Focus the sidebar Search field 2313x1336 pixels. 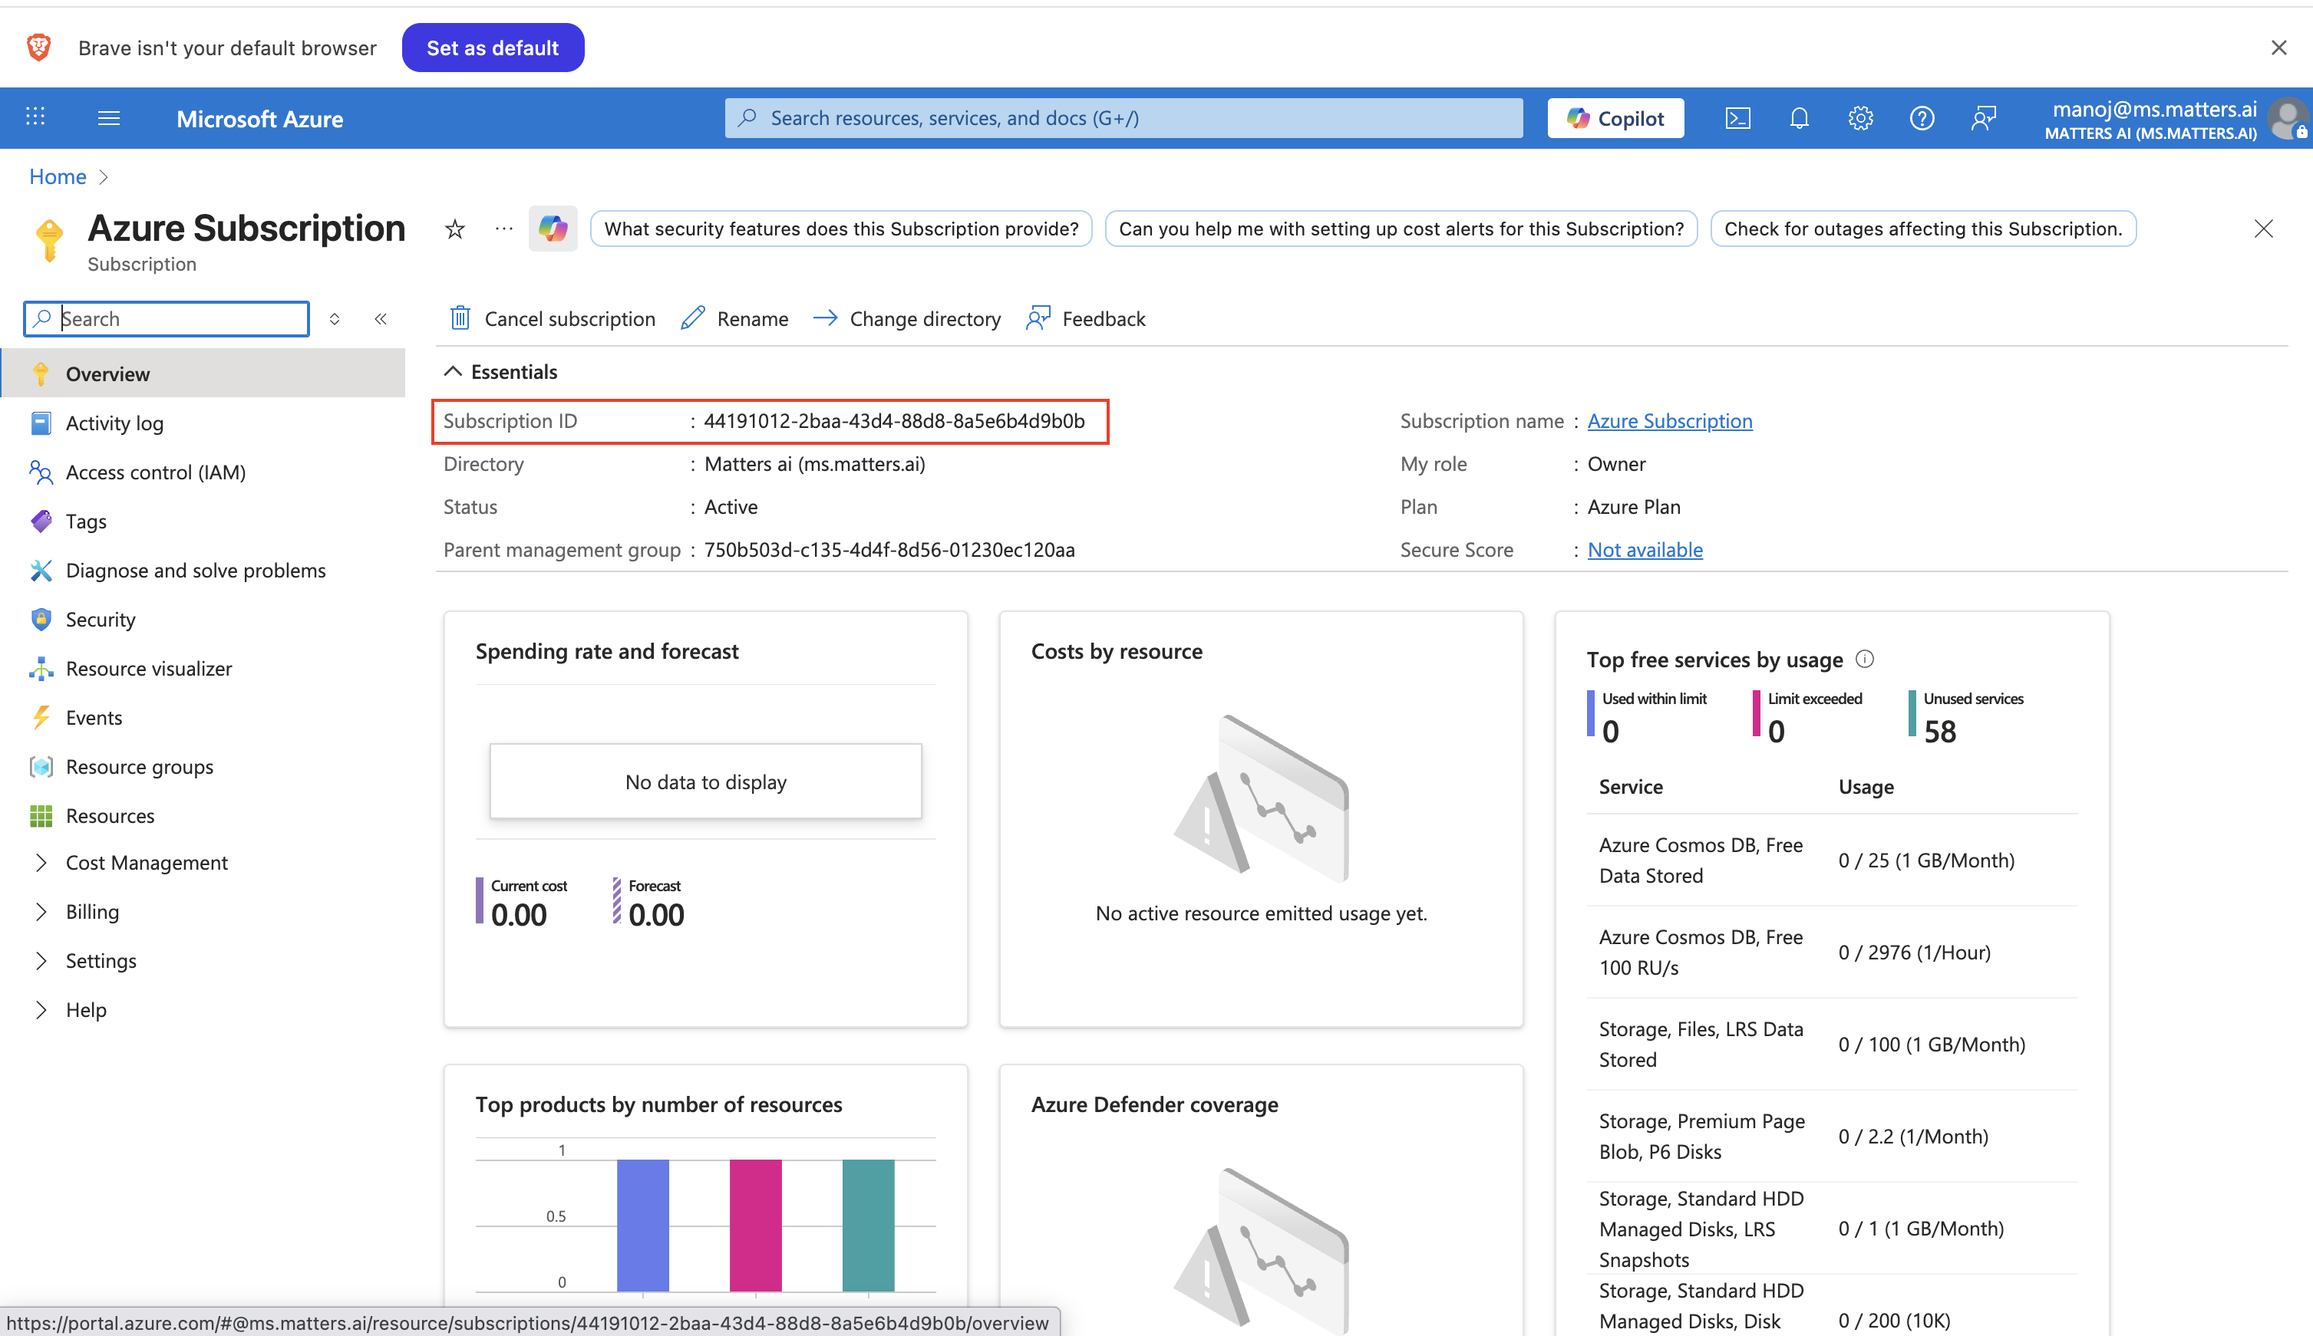[167, 318]
